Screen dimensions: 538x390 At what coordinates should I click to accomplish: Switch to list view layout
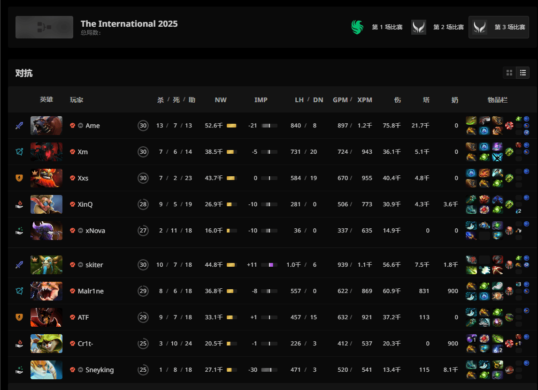point(523,73)
